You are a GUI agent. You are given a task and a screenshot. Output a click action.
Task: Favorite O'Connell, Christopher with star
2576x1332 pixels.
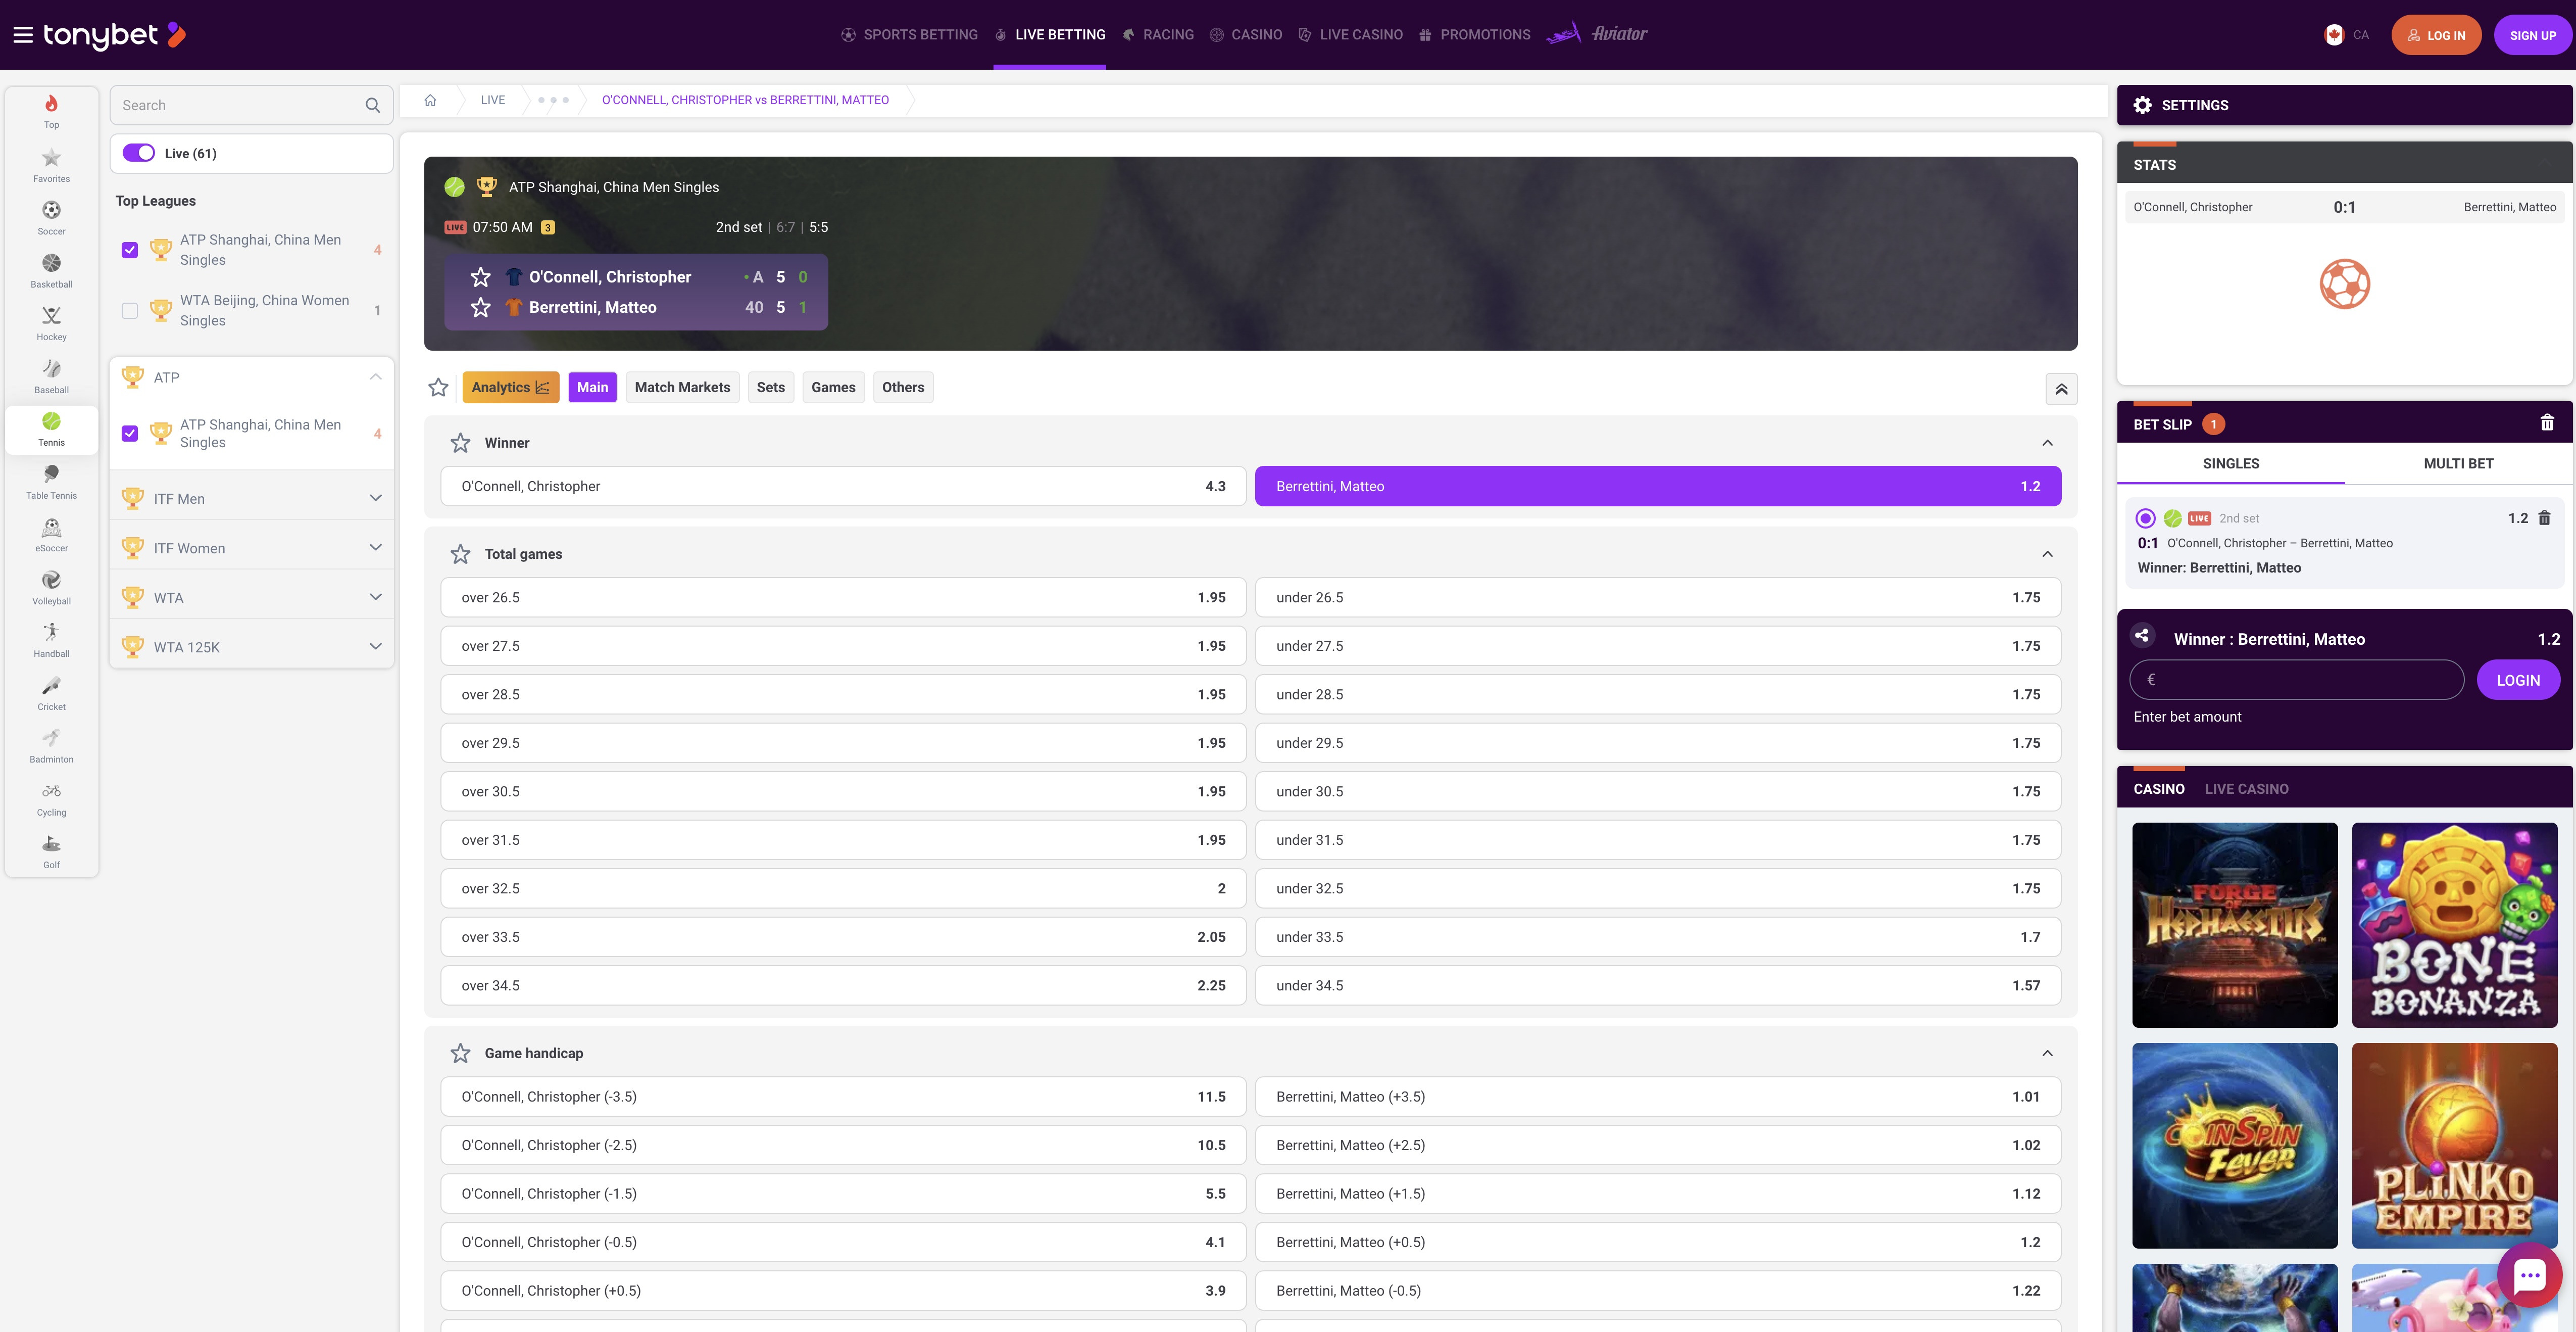(x=481, y=277)
